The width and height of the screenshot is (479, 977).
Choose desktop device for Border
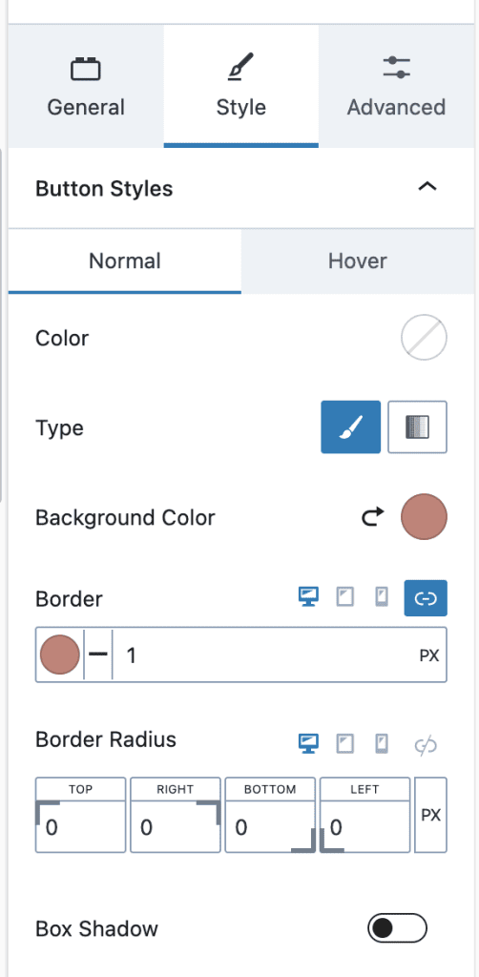308,597
